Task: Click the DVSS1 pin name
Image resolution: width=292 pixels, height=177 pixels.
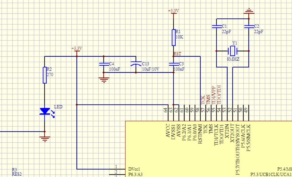Action: [x=173, y=132]
